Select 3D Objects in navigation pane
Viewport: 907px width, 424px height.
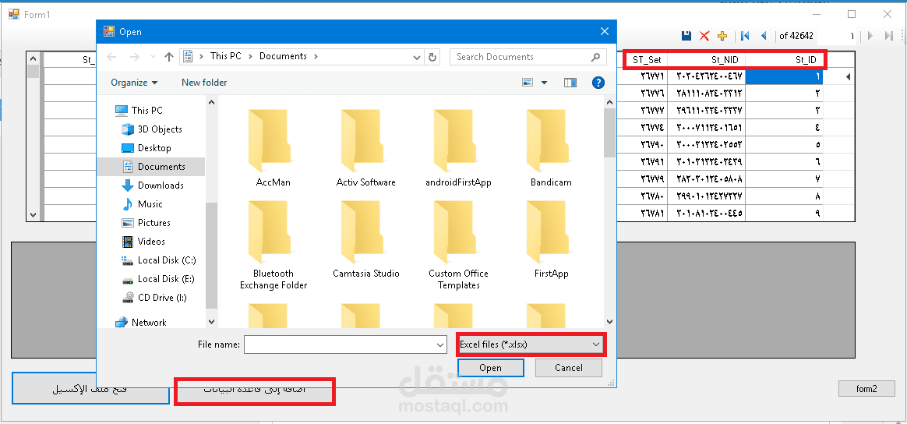(x=151, y=129)
